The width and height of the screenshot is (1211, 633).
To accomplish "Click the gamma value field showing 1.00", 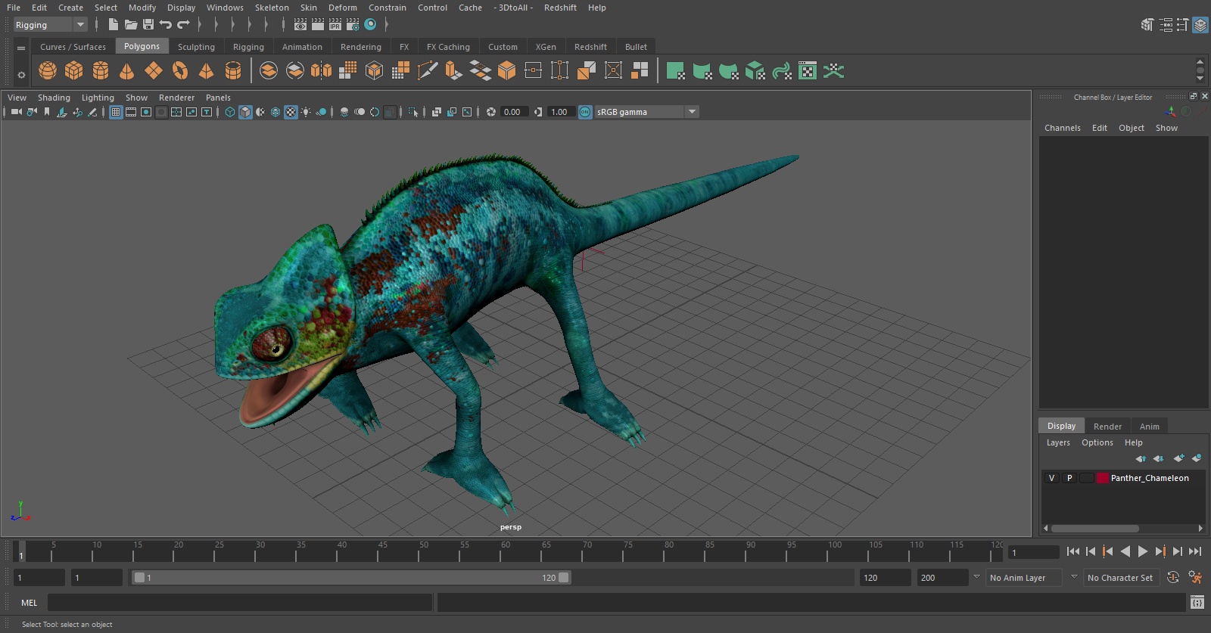I will click(x=561, y=112).
